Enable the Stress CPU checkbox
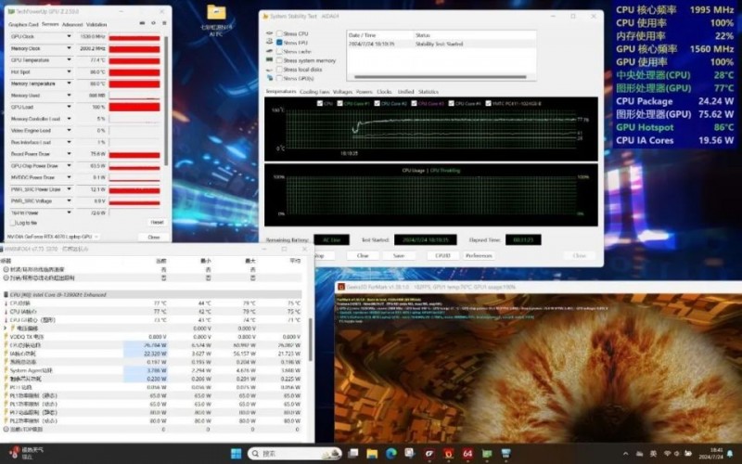The height and width of the screenshot is (464, 742). (x=280, y=33)
